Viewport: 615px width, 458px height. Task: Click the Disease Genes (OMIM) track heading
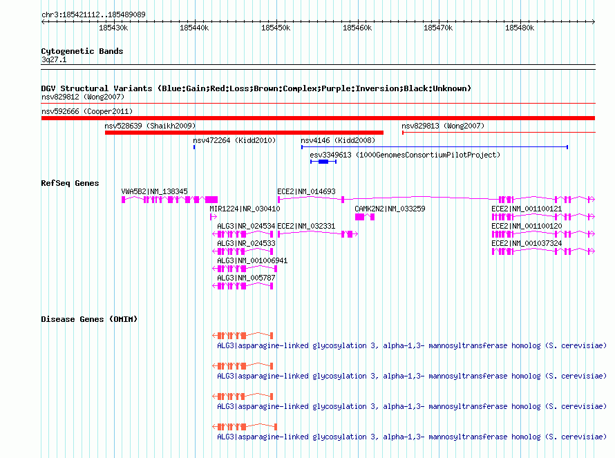point(89,319)
